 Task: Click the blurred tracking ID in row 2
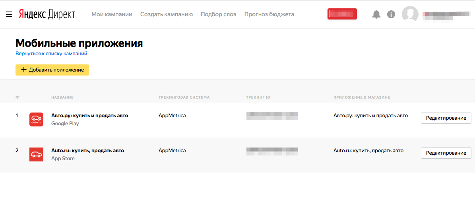tap(272, 151)
